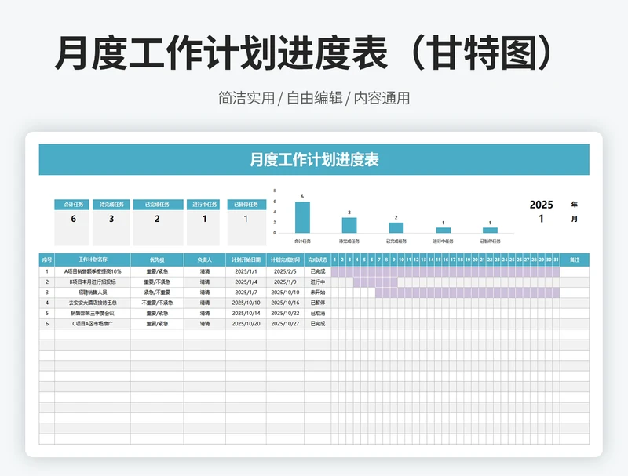Select task name 销售部第三季度会议
This screenshot has height=476, width=628.
click(93, 313)
